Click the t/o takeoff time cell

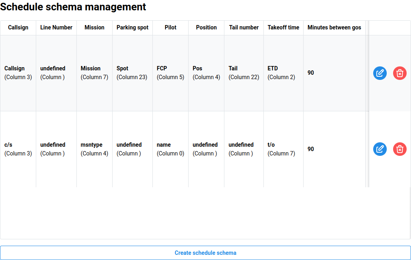281,149
